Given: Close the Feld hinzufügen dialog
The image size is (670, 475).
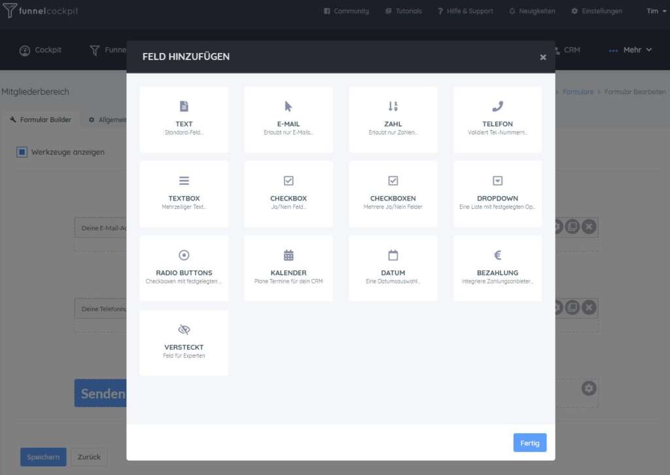Looking at the screenshot, I should click(x=542, y=57).
